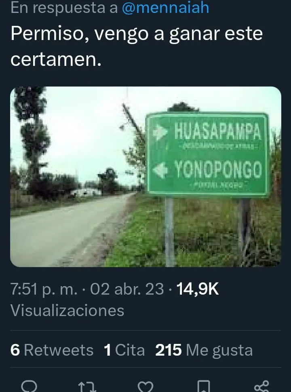Open the 14,9K views analytics
Viewport: 291px width, 392px height.
click(198, 289)
